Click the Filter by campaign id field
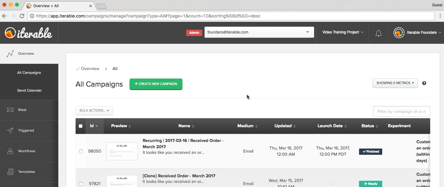 [401, 111]
